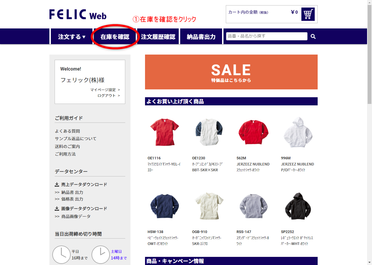Click the weekday 16時 clock icon
This screenshot has width=372, height=265.
click(x=61, y=255)
